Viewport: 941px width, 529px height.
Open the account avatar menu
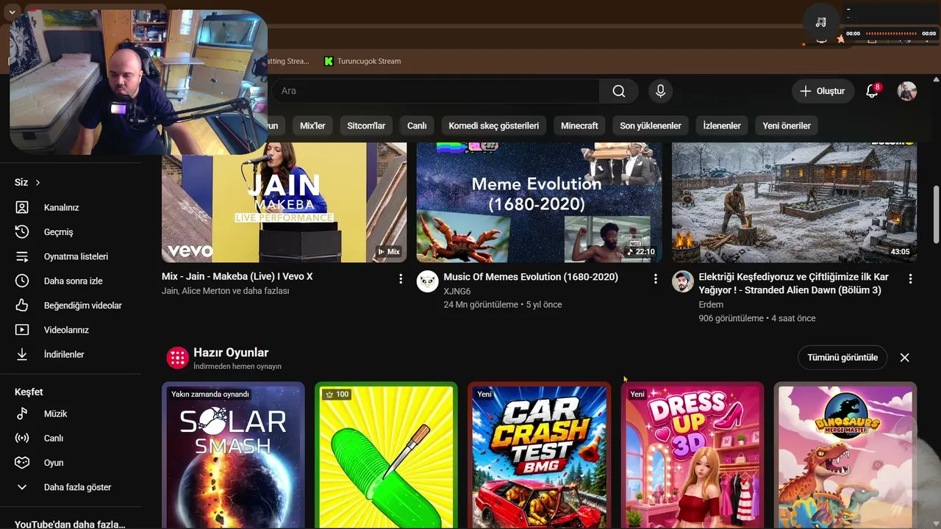click(907, 91)
